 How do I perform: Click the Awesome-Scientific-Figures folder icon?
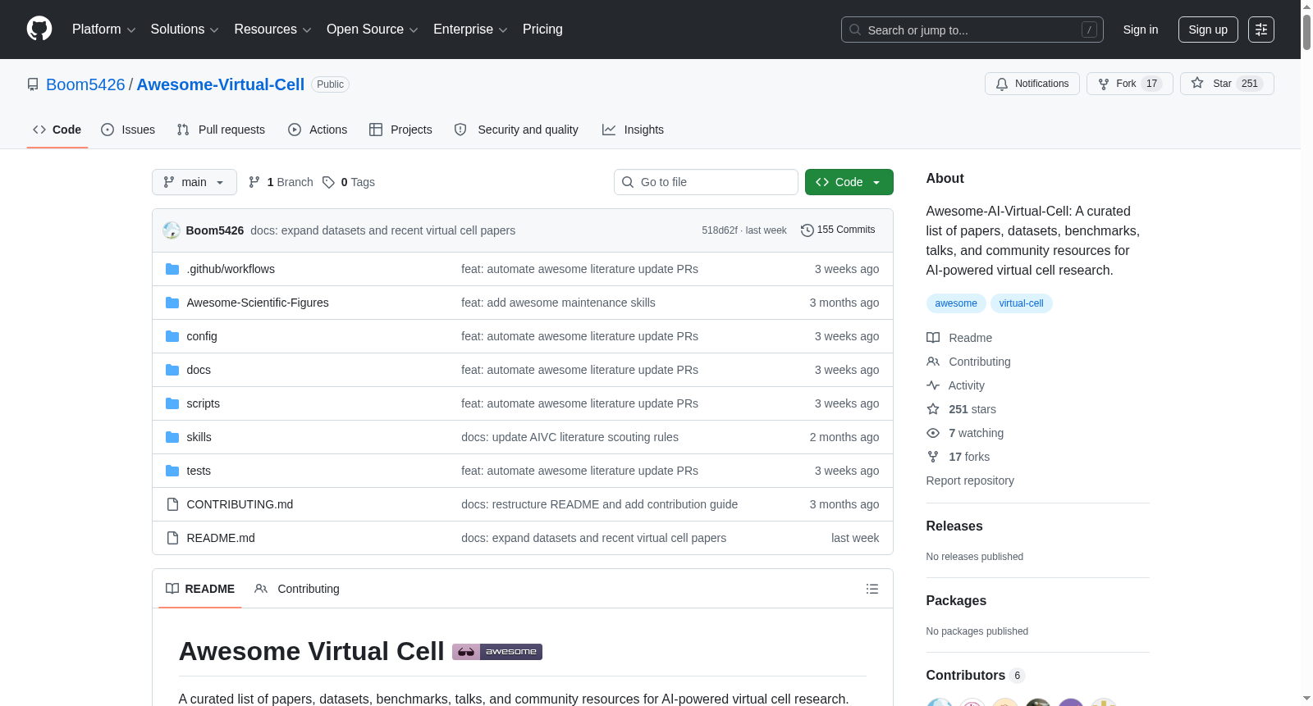(x=172, y=303)
